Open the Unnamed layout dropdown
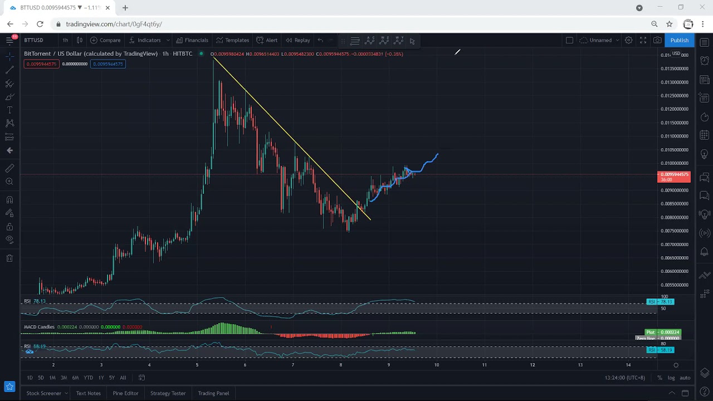The height and width of the screenshot is (401, 713). click(x=599, y=40)
